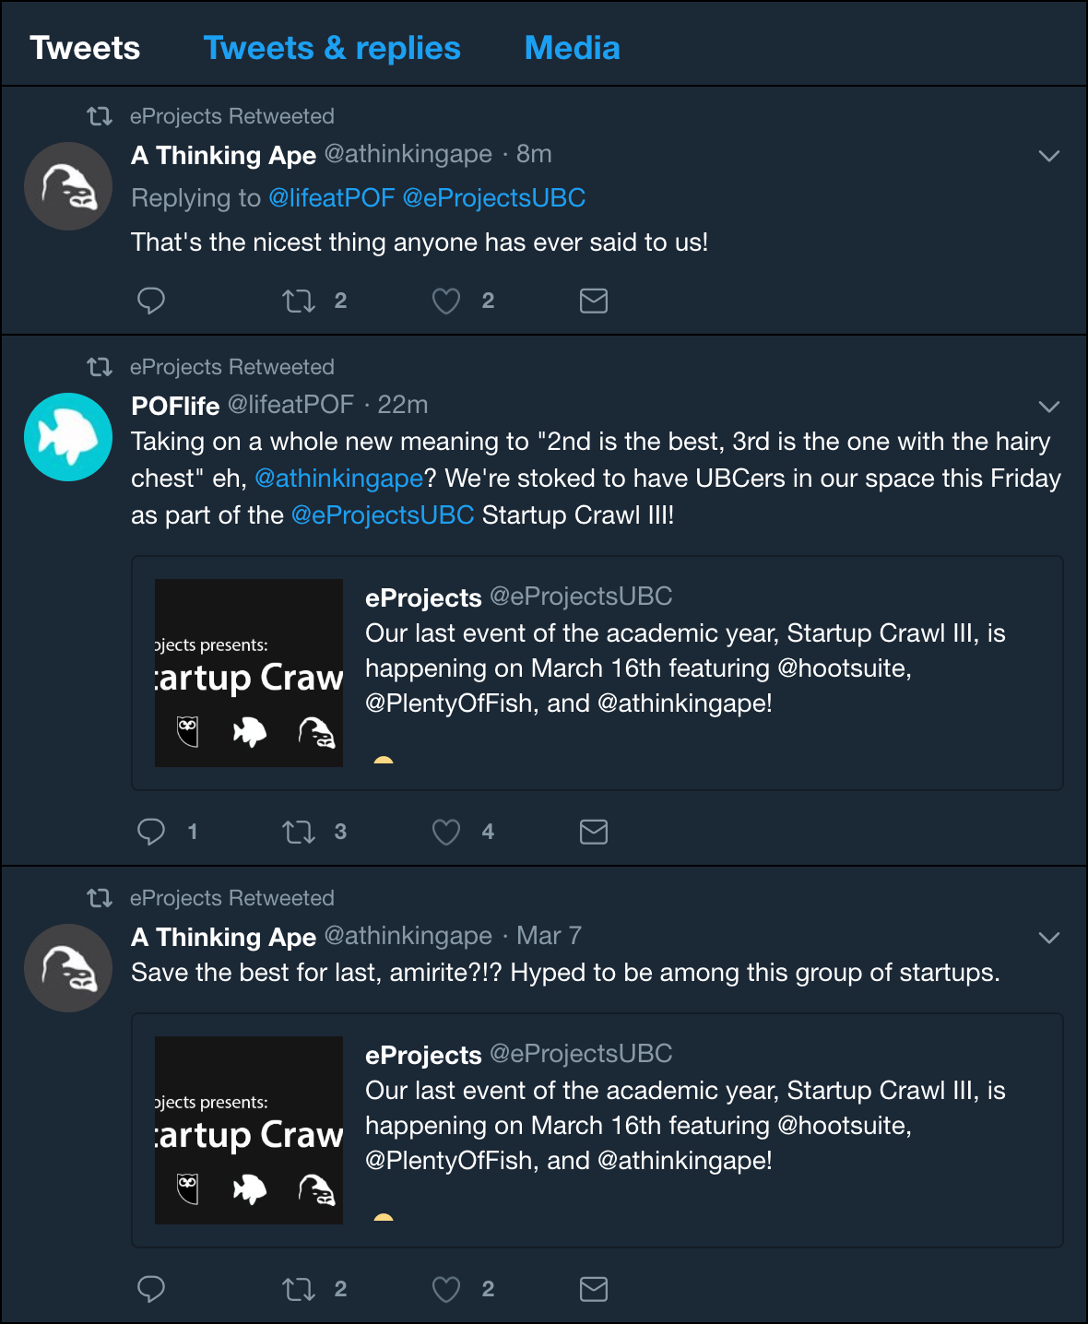Screen dimensions: 1088x1324
Task: Reply to the Mar 7 tweet
Action: pos(151,1289)
